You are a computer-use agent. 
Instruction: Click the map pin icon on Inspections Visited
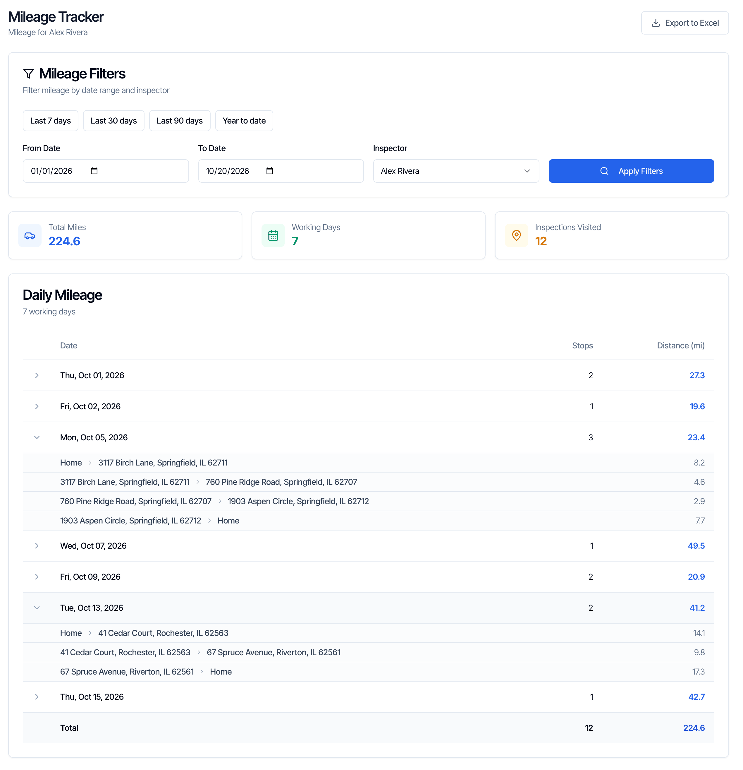516,235
